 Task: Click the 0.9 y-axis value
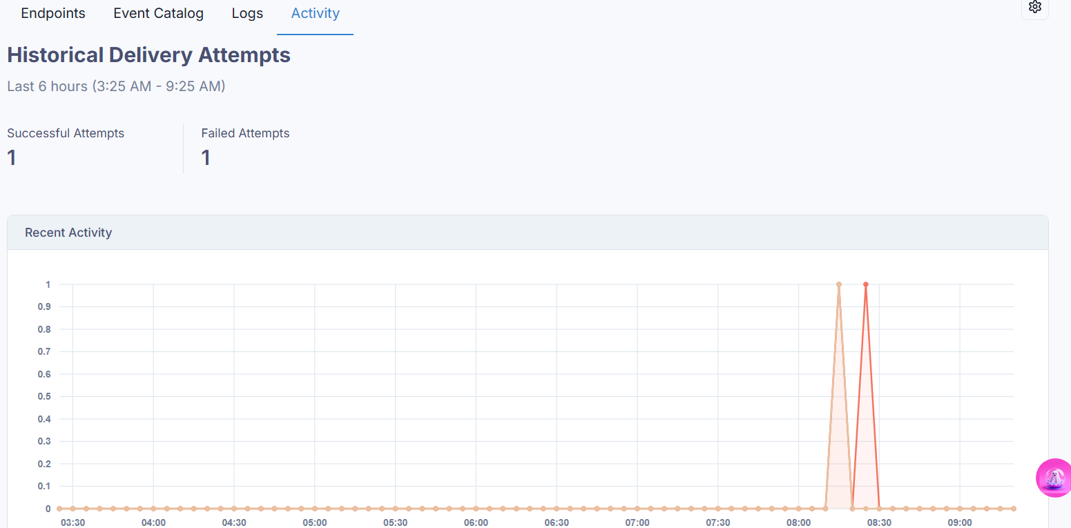[x=44, y=306]
